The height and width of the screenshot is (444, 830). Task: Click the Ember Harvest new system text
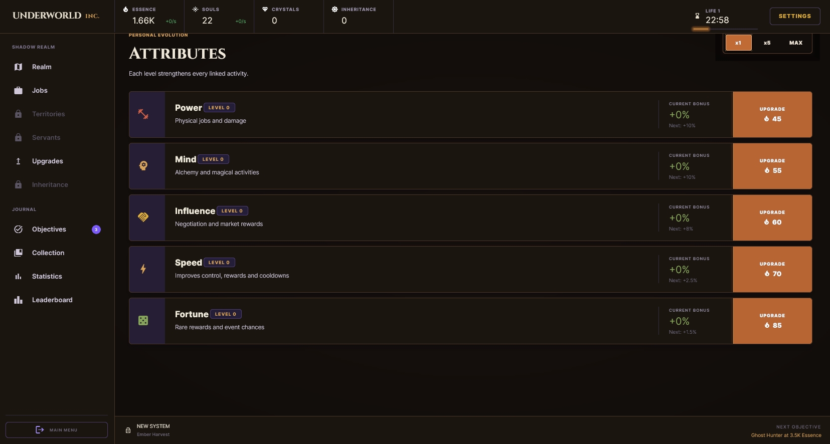pos(153,434)
